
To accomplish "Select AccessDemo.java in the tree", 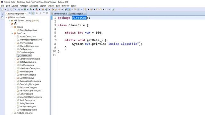I will (x=28, y=36).
